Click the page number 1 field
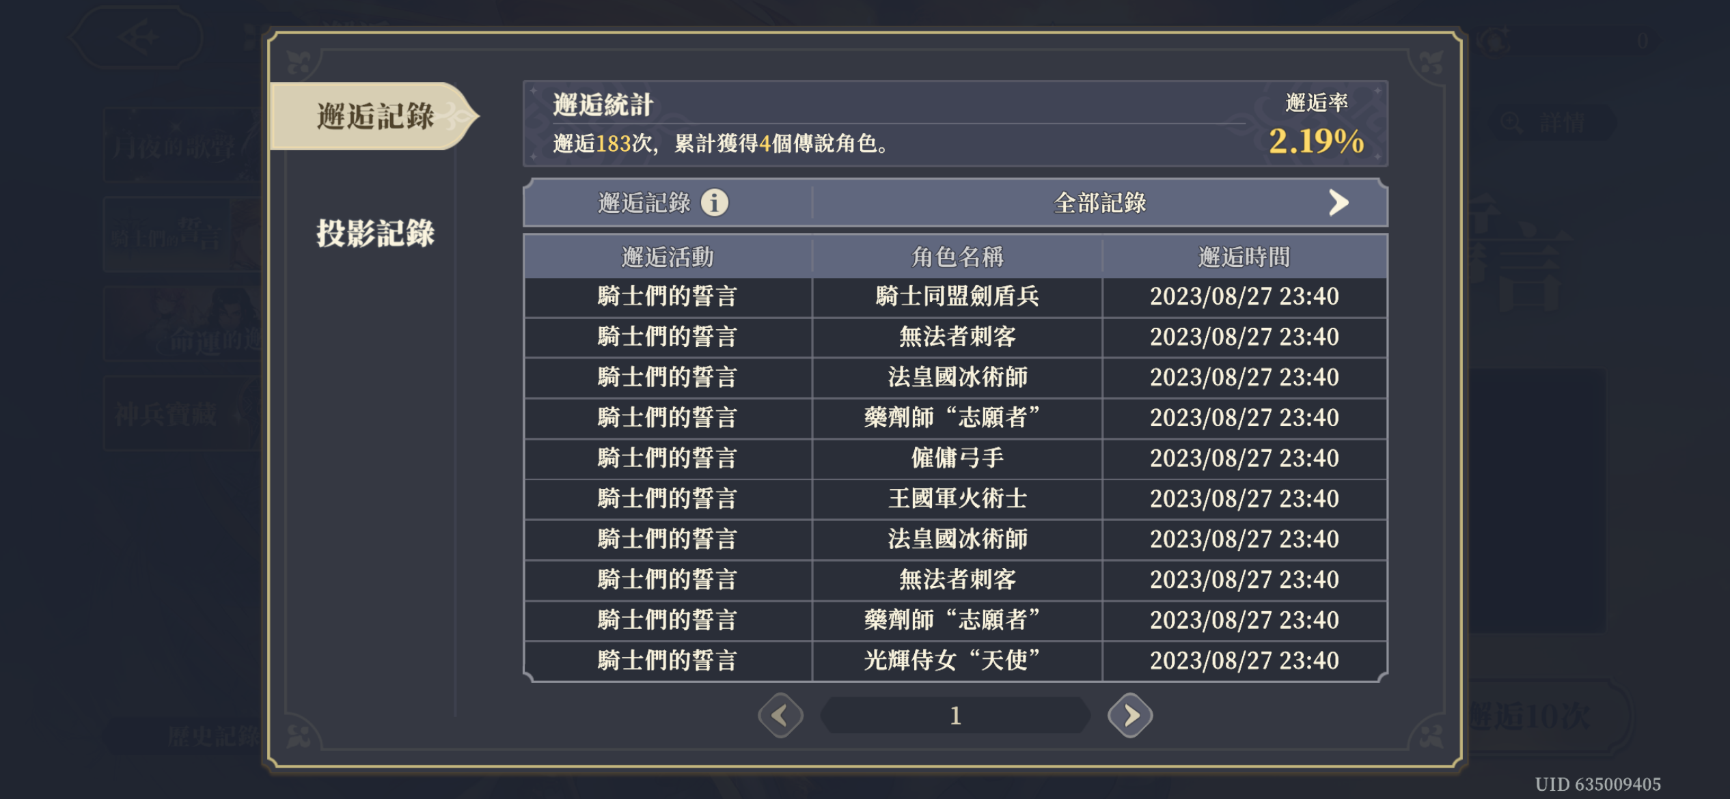 [x=955, y=716]
